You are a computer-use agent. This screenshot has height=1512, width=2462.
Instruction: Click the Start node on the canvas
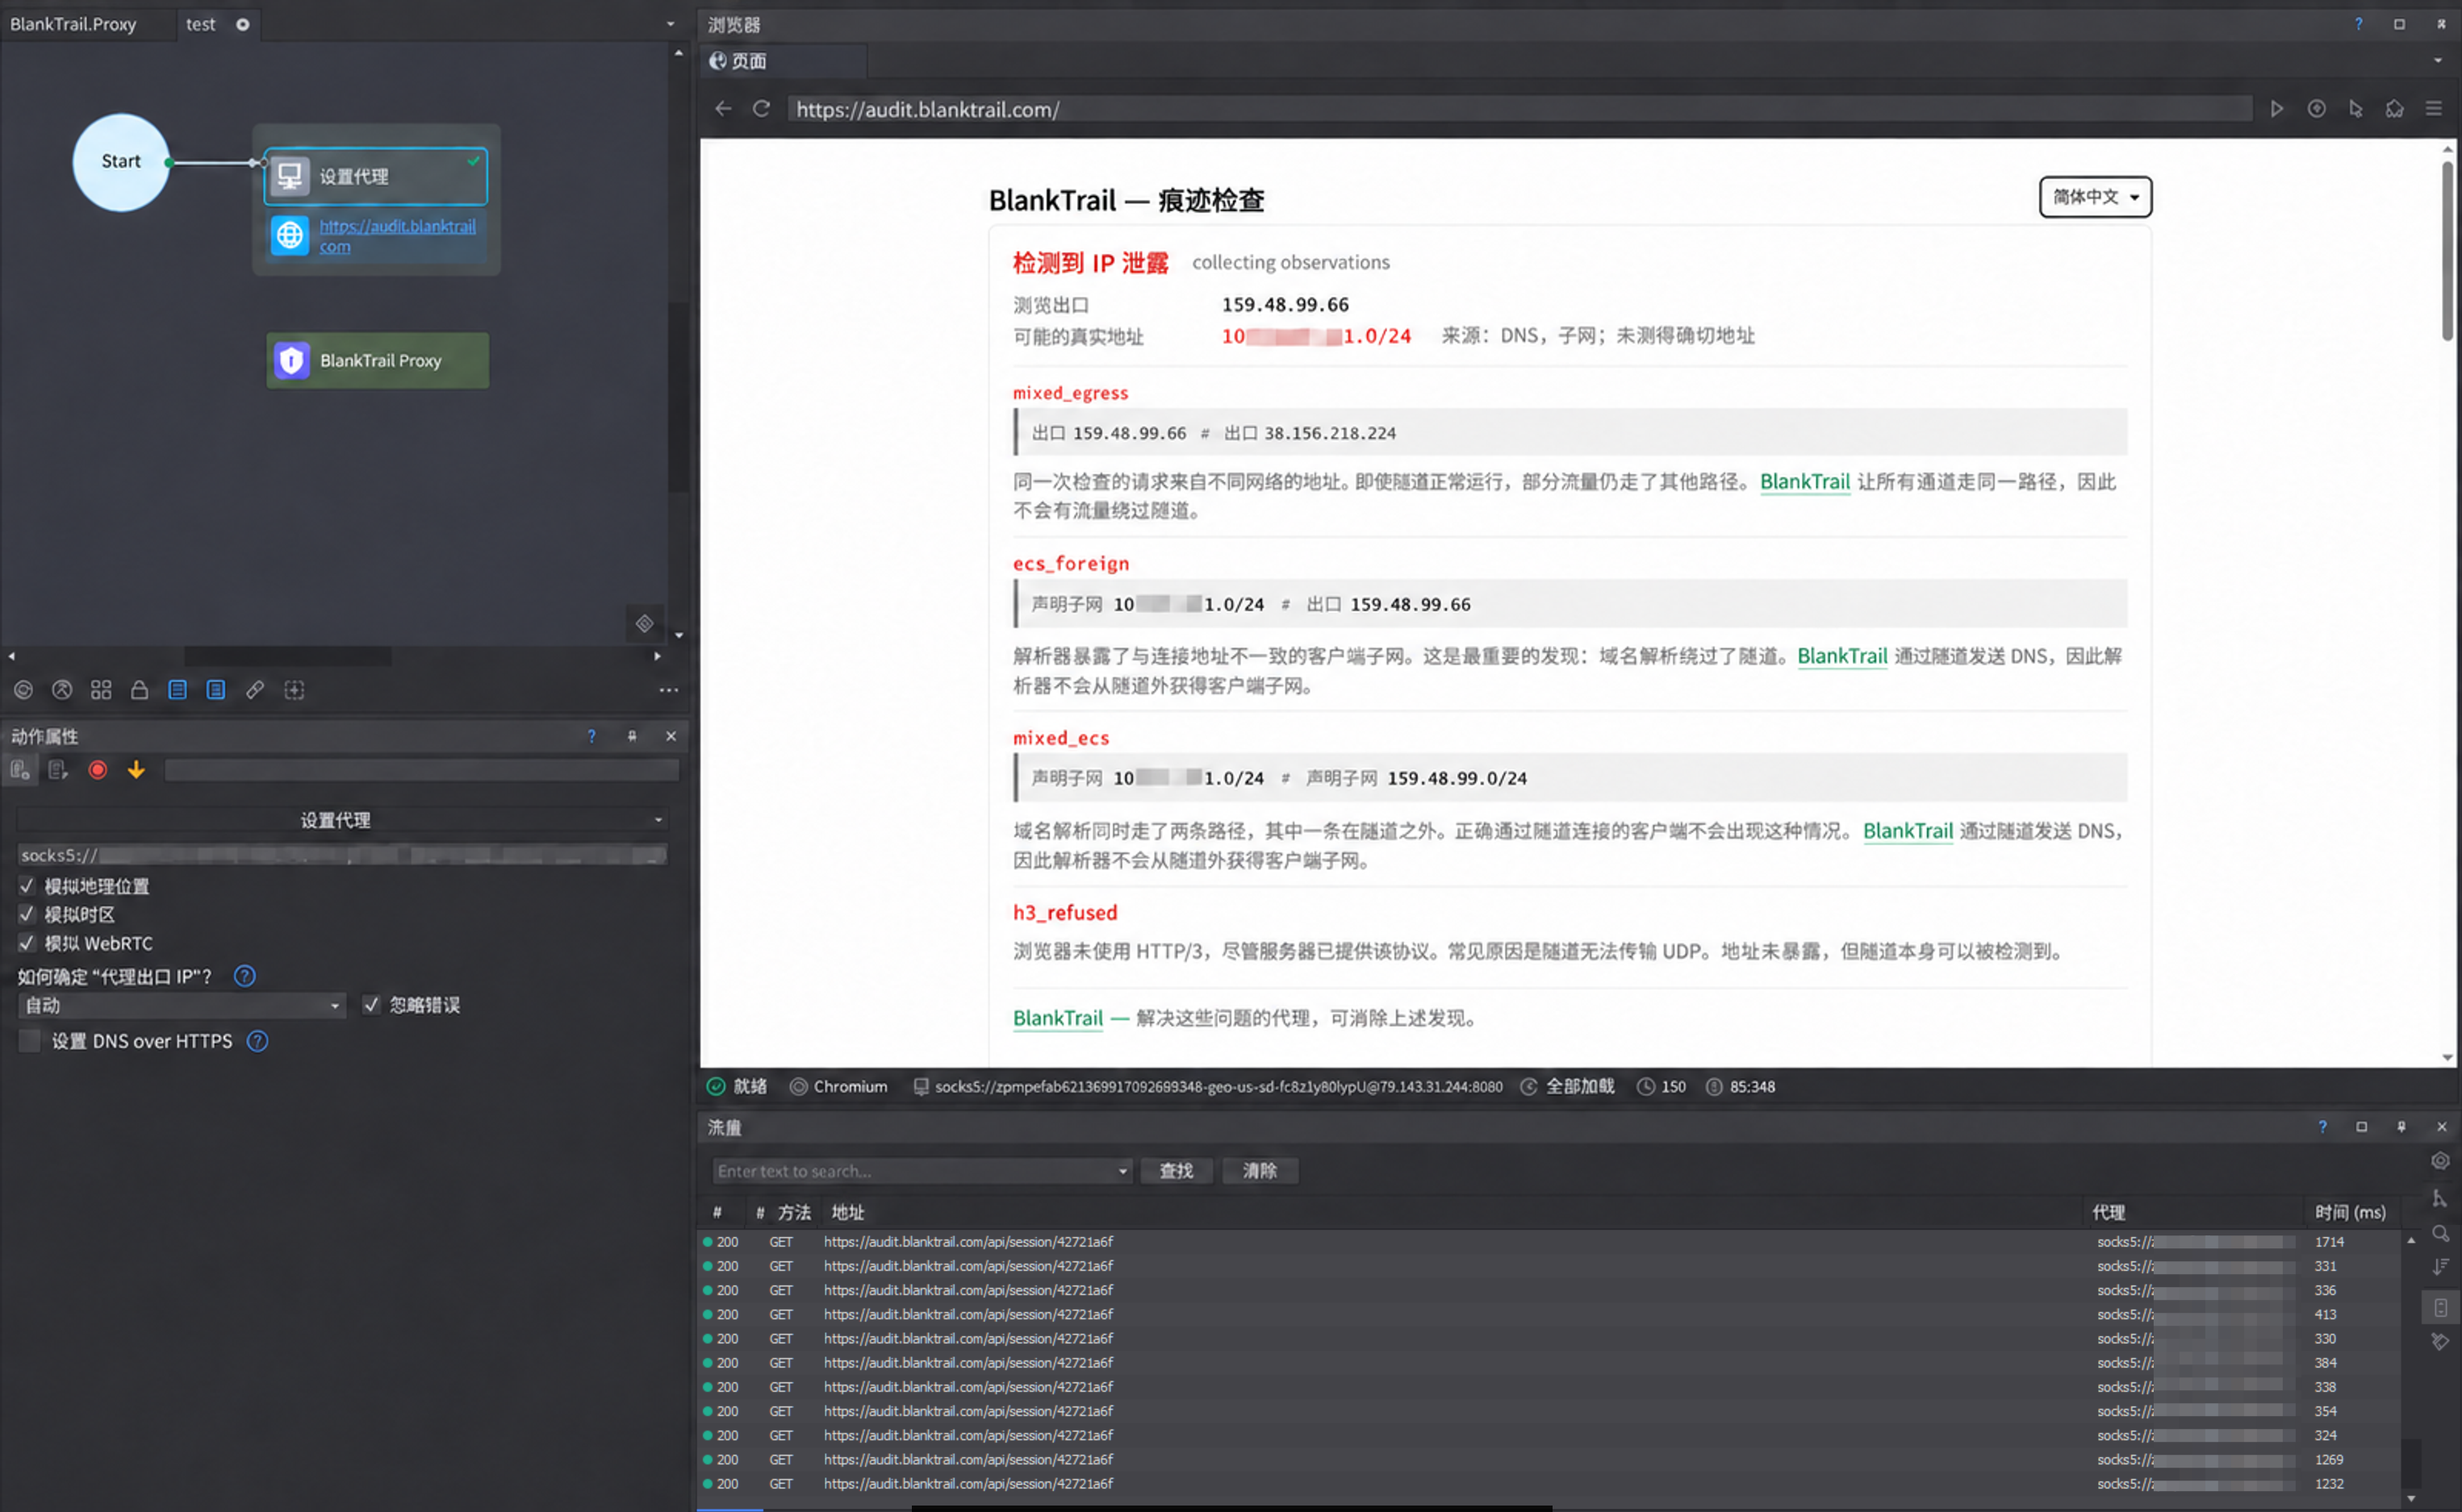121,162
